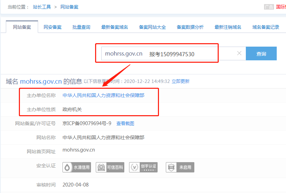The image size is (286, 193).
Task: Switch to the 网安备案 tab
Action: coord(53,27)
